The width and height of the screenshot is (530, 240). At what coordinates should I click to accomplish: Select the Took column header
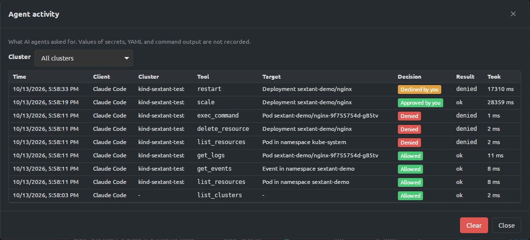point(494,77)
